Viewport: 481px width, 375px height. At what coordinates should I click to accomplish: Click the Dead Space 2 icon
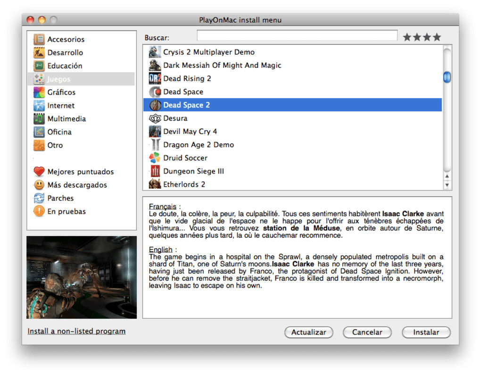[x=155, y=105]
